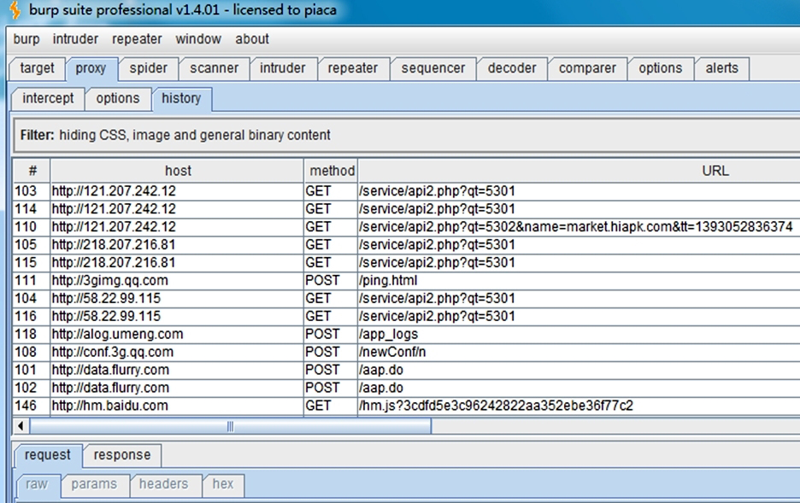Open the about menu

coord(252,39)
